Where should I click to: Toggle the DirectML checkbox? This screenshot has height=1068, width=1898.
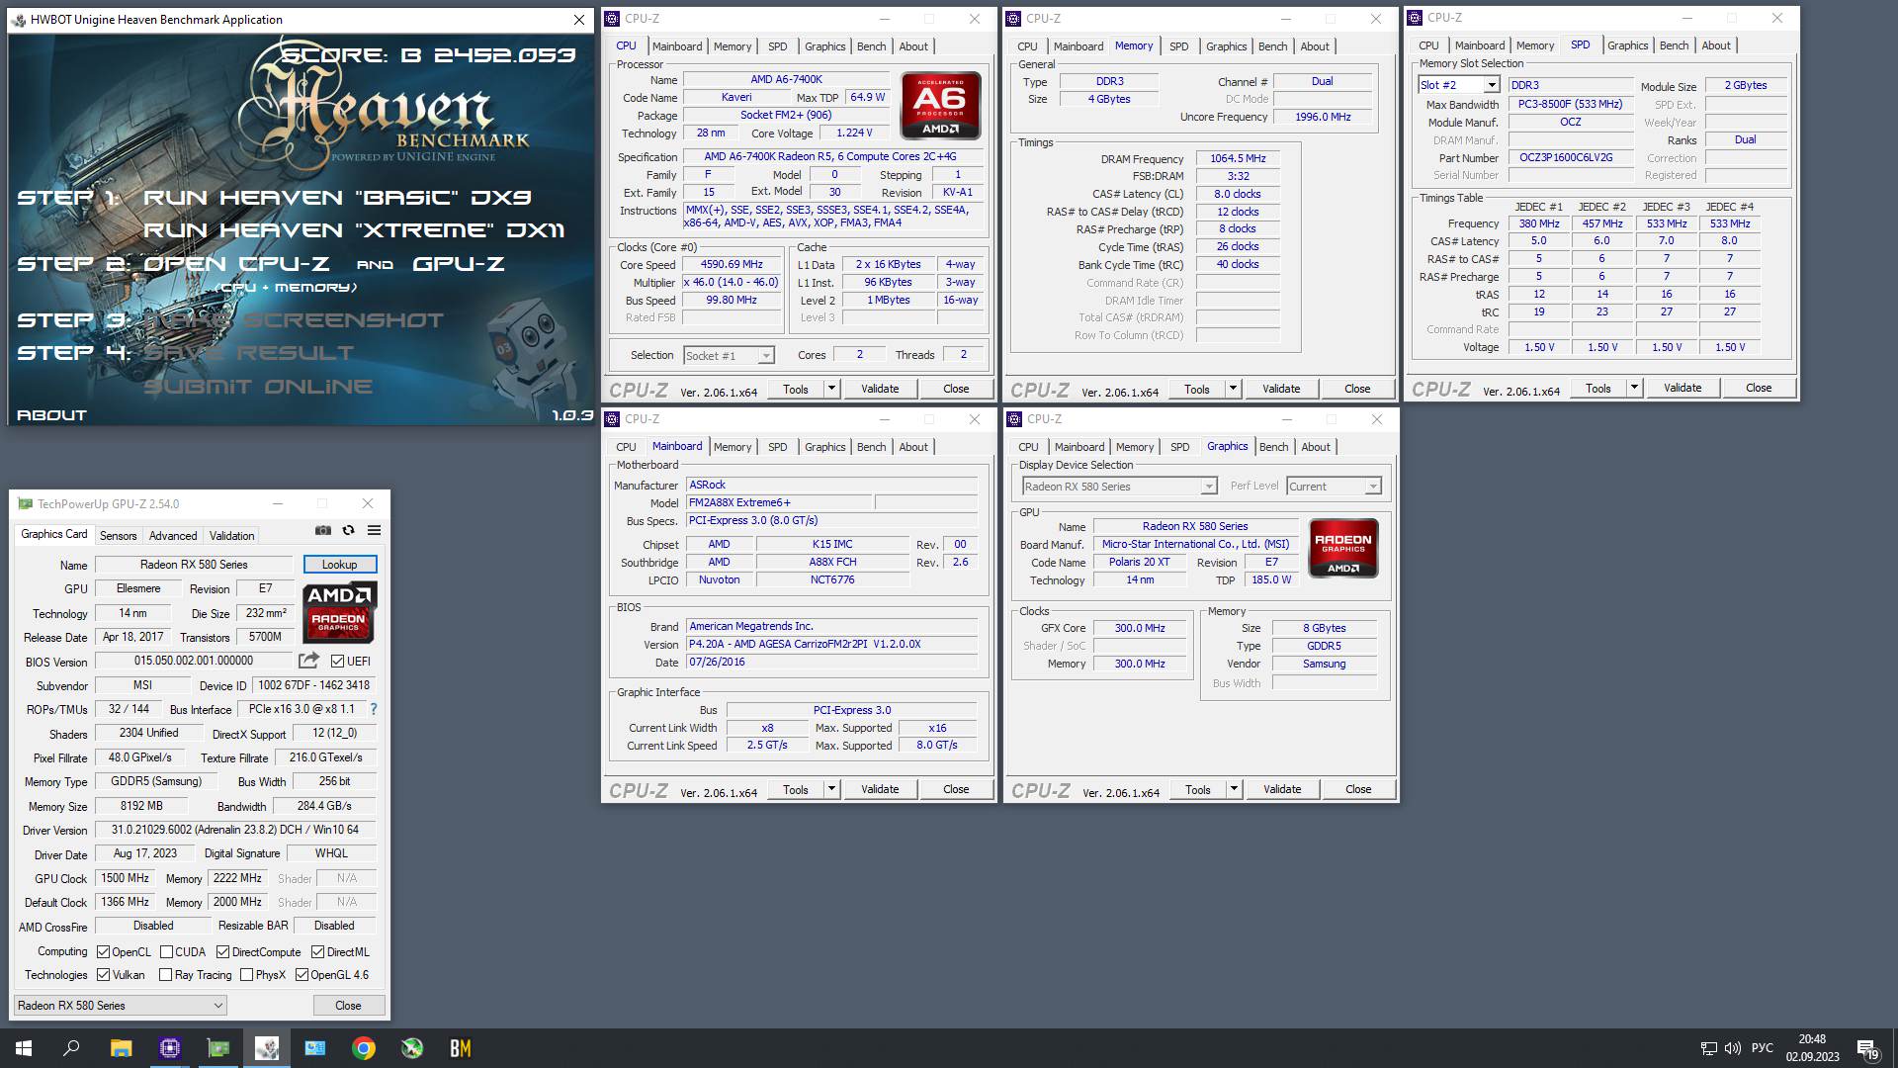pos(317,951)
